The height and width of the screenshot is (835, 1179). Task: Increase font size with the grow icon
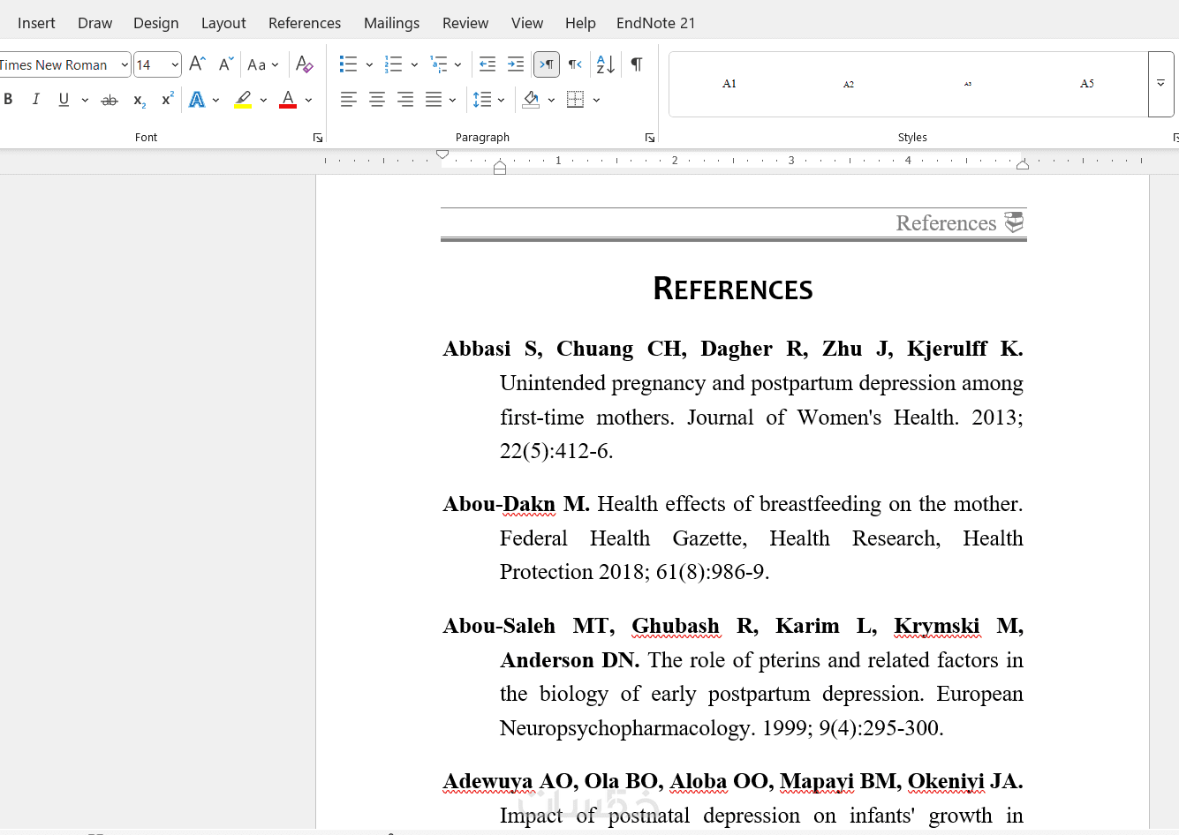(198, 64)
